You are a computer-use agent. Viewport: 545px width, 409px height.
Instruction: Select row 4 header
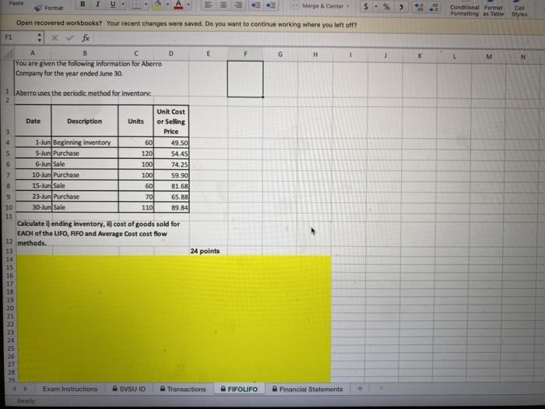(8, 142)
